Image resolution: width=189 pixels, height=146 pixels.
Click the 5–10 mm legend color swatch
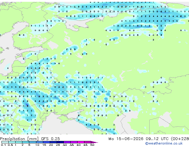(x=32, y=142)
